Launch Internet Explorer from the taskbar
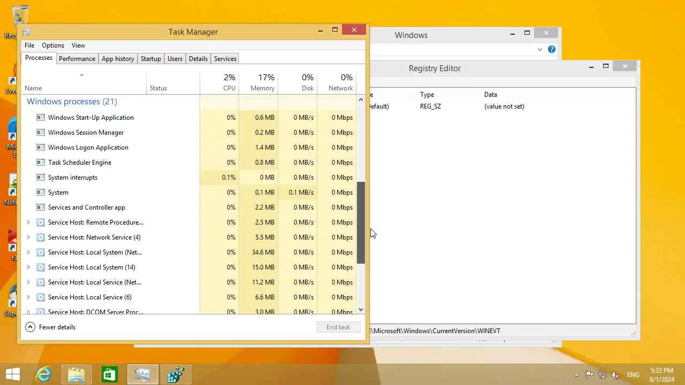 click(x=43, y=374)
